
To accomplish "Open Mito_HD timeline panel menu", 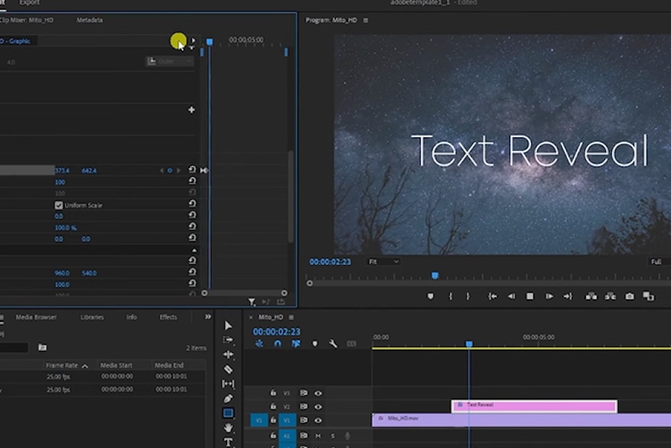I will [x=291, y=317].
